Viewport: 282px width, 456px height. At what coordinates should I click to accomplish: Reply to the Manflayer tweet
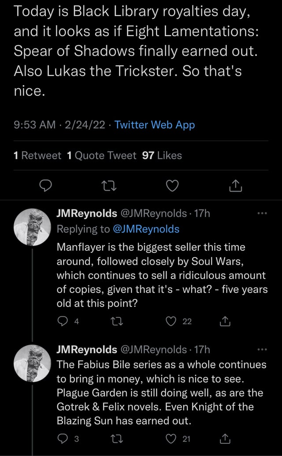pos(63,321)
